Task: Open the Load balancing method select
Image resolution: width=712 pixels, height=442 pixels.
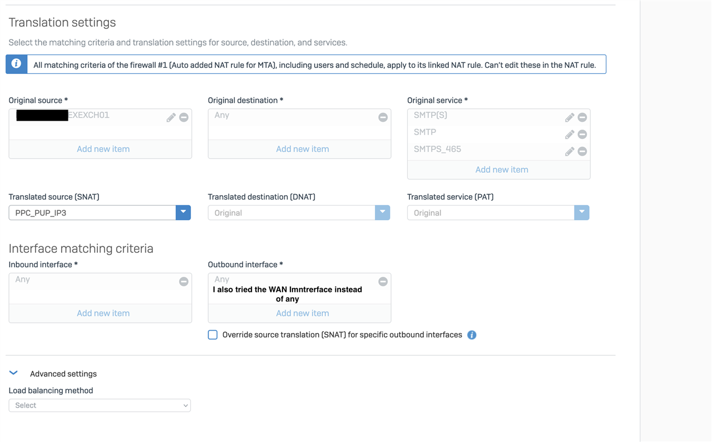Action: pyautogui.click(x=100, y=405)
